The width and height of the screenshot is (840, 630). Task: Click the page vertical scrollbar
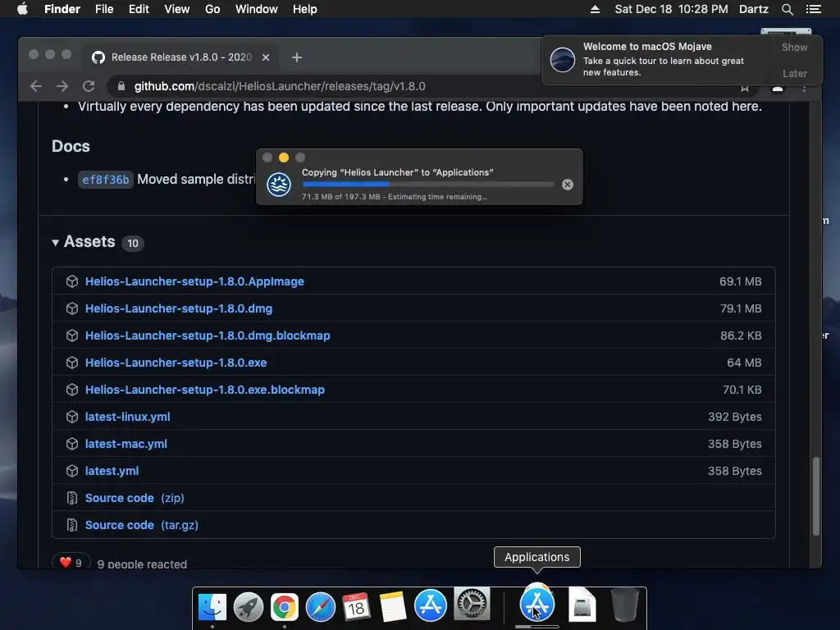tap(815, 495)
